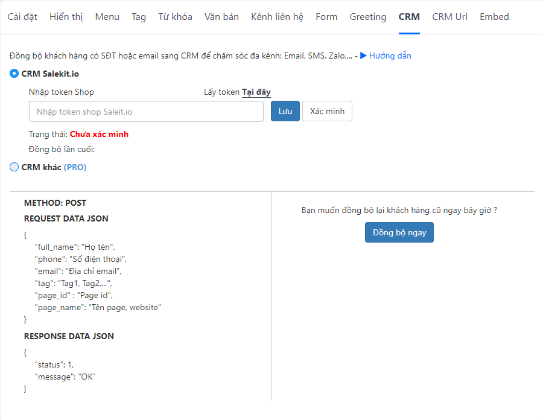Screen dimensions: 543x420
Task: Click the Bạn muốn đồng bộ lại question text
Action: pos(399,210)
